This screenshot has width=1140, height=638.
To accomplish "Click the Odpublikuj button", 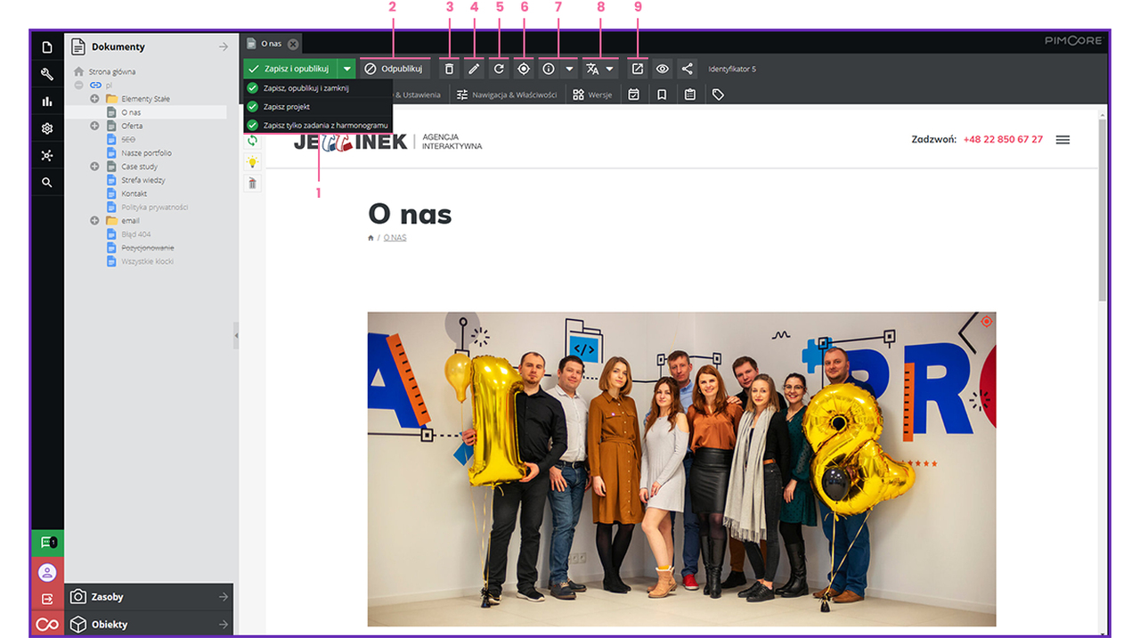I will (x=395, y=69).
